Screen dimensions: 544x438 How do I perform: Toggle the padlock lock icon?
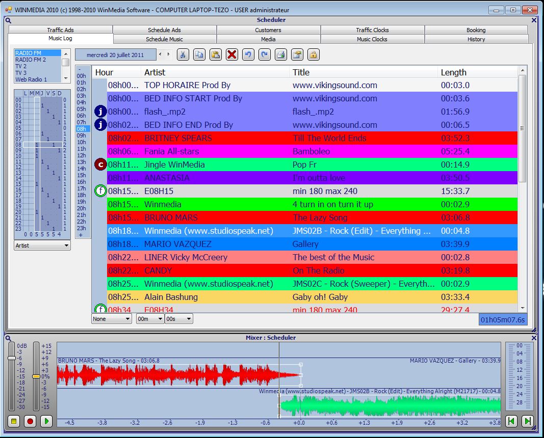pyautogui.click(x=313, y=54)
